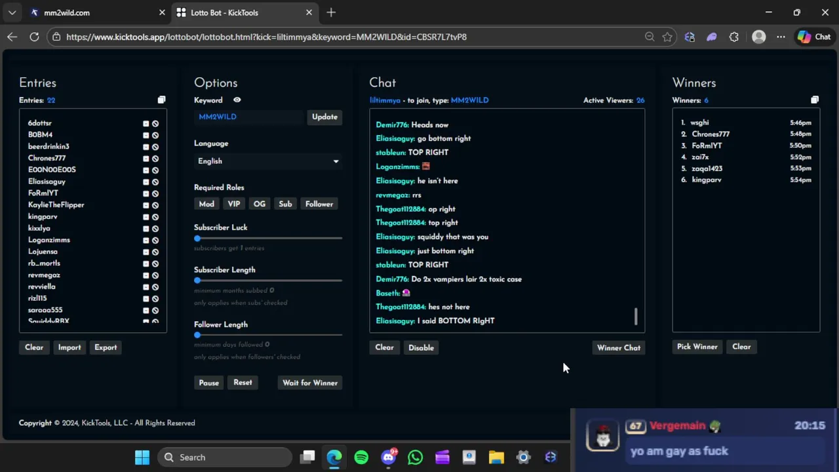Open File Explorer from taskbar

point(496,457)
